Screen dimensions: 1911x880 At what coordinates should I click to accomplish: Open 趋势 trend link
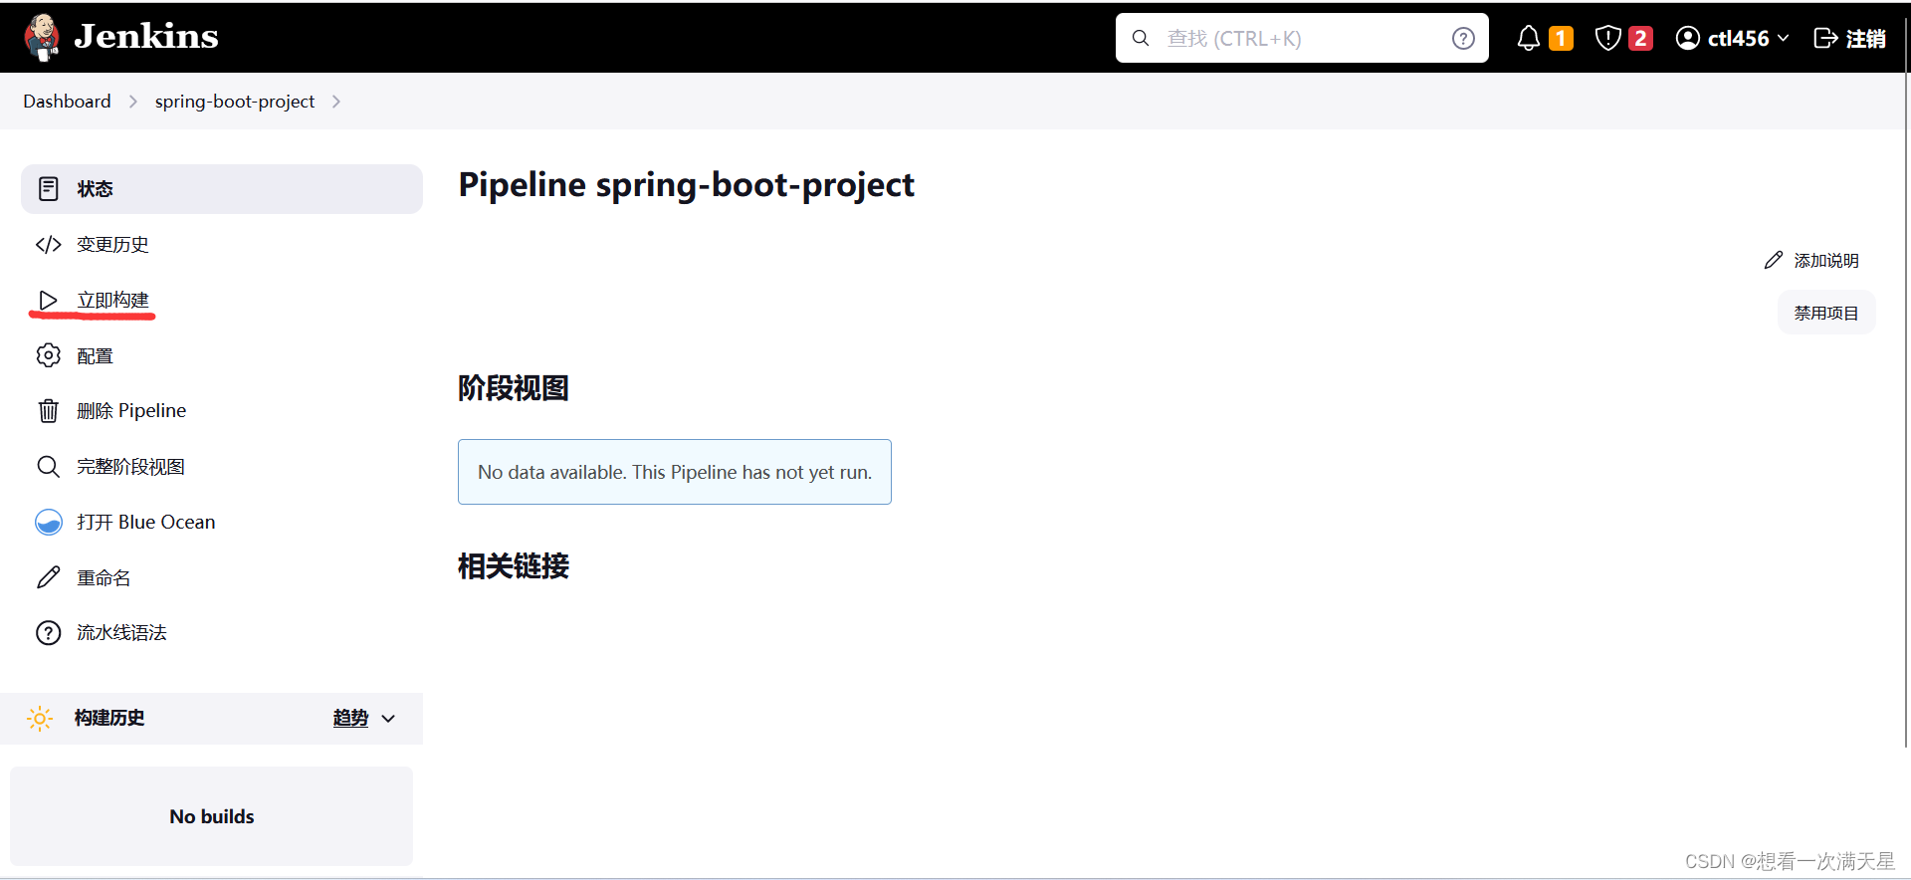click(x=350, y=718)
